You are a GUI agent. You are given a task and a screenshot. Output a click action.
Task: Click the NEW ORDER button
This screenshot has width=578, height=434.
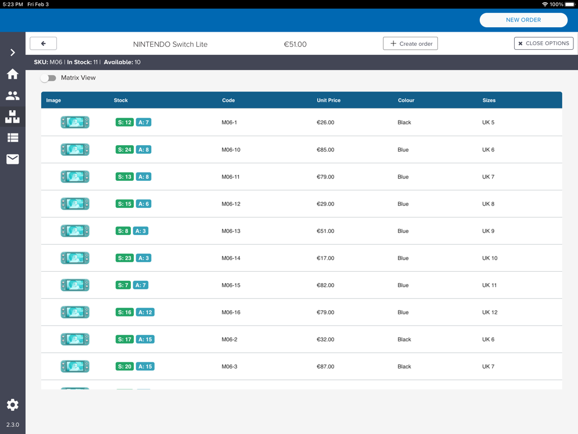pos(523,20)
